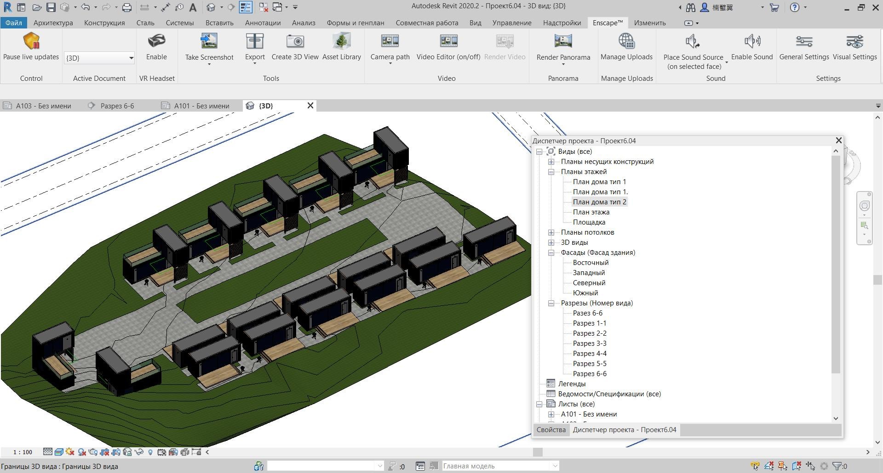The height and width of the screenshot is (473, 883).
Task: Click the Text (A) tool in quick access toolbar
Action: pyautogui.click(x=193, y=7)
